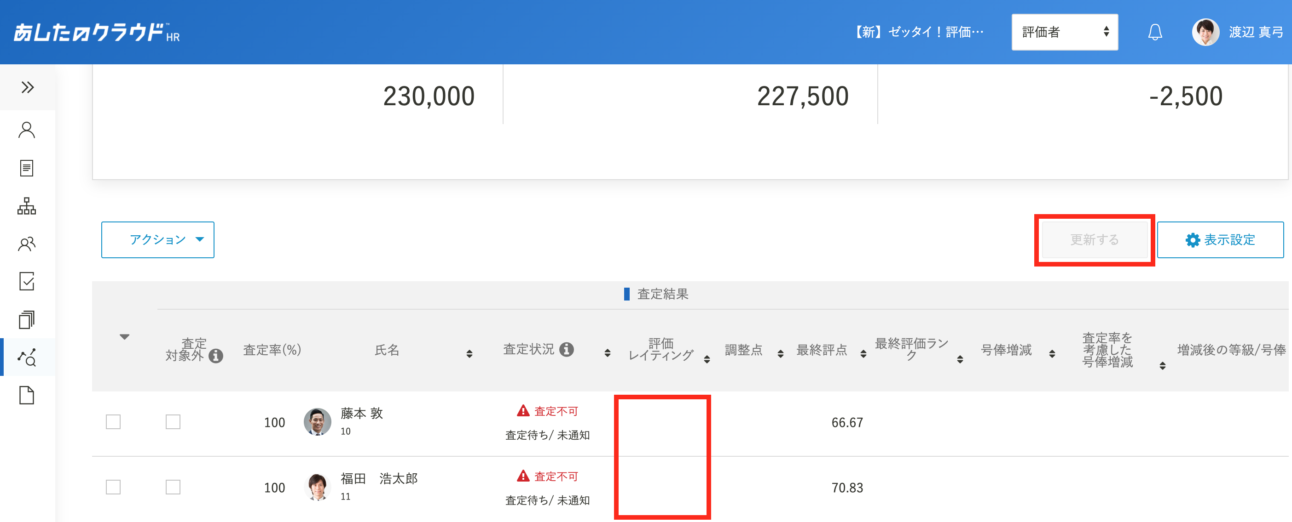Click 査定待ち/未通知 status for 福田 浩太郎

click(x=547, y=500)
